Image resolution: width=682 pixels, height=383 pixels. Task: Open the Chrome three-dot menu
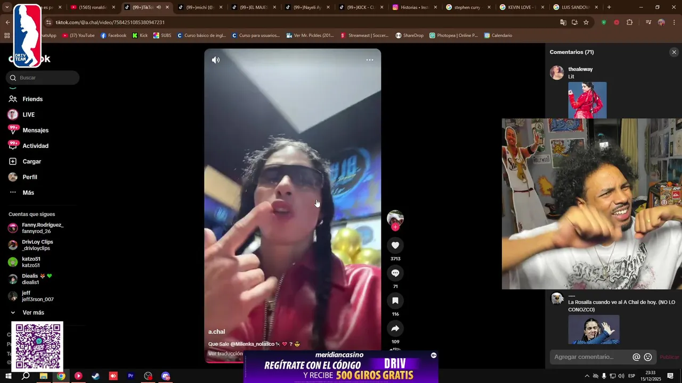coord(675,22)
